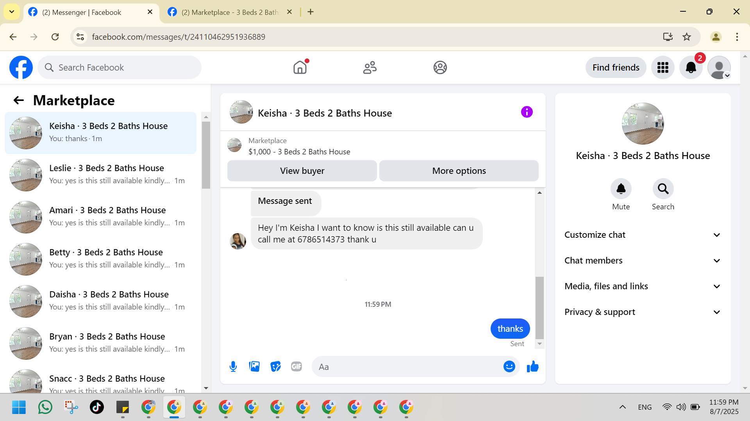Open the GIF picker icon

[296, 367]
